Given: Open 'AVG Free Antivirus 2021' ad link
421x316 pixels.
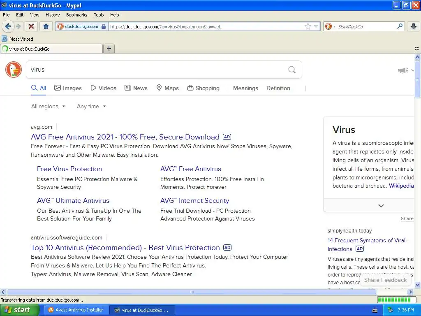Looking at the screenshot, I should pos(125,137).
